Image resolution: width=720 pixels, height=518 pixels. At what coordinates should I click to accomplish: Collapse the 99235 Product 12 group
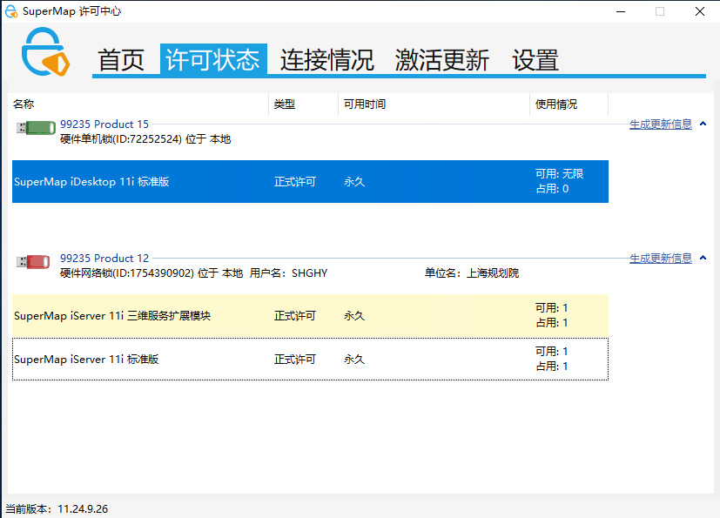click(703, 258)
